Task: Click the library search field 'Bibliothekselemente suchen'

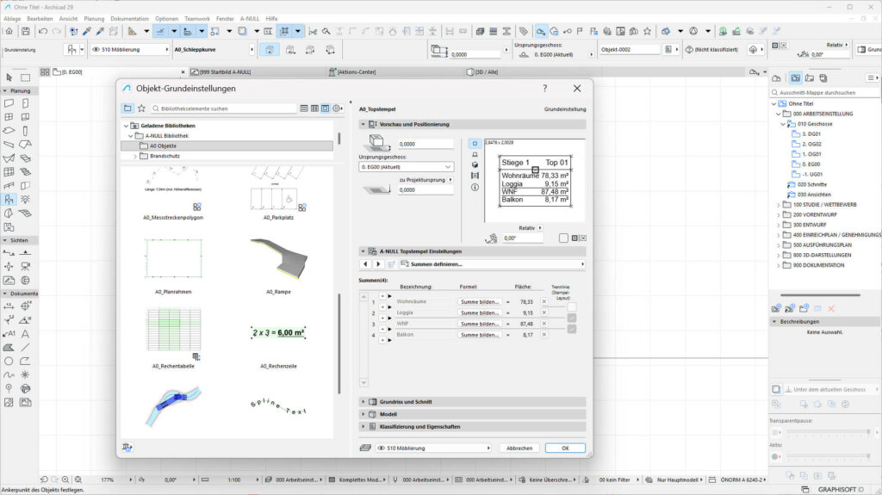Action: 224,108
